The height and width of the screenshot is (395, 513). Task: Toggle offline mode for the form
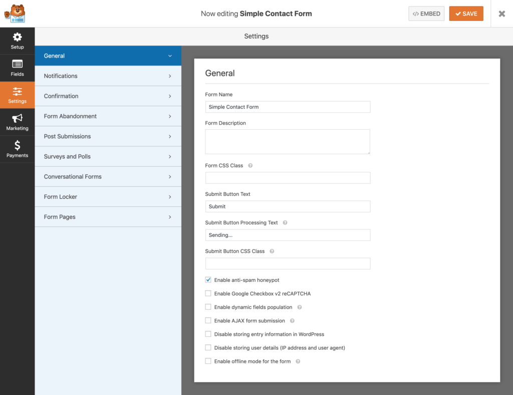[208, 361]
